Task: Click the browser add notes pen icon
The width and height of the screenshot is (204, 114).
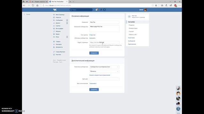Action: click(166, 5)
